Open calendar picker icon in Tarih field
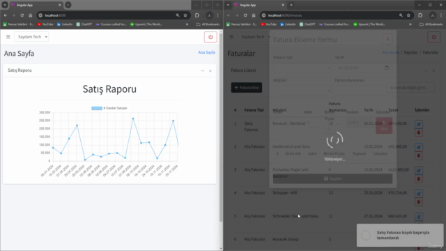This screenshot has width=446, height=251. (x=387, y=68)
